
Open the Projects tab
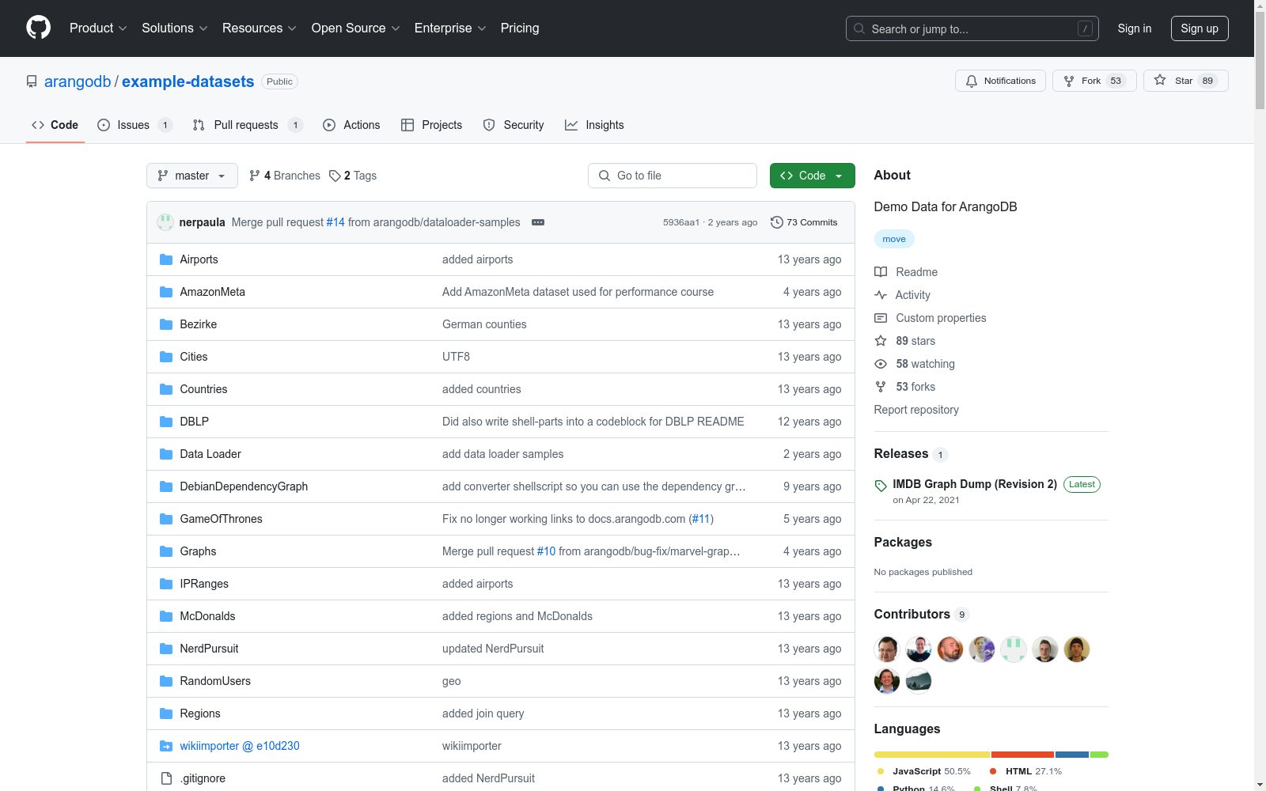(431, 125)
